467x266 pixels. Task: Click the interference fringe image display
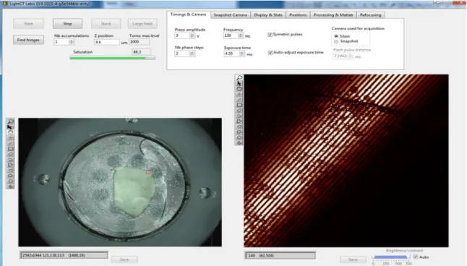[346, 161]
